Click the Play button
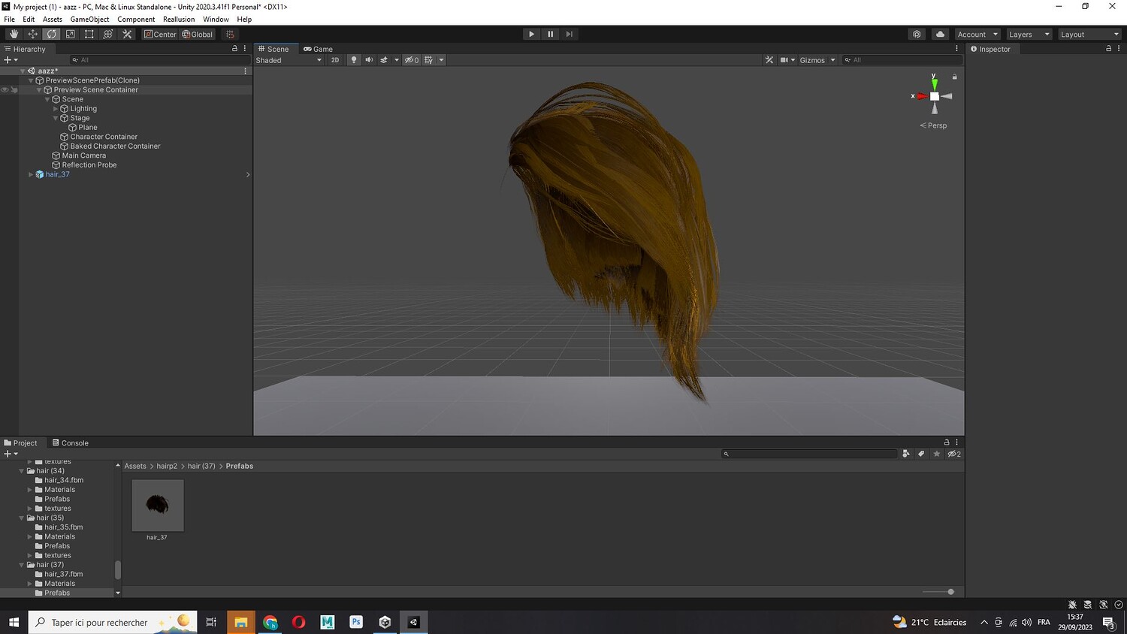This screenshot has height=634, width=1127. click(531, 34)
